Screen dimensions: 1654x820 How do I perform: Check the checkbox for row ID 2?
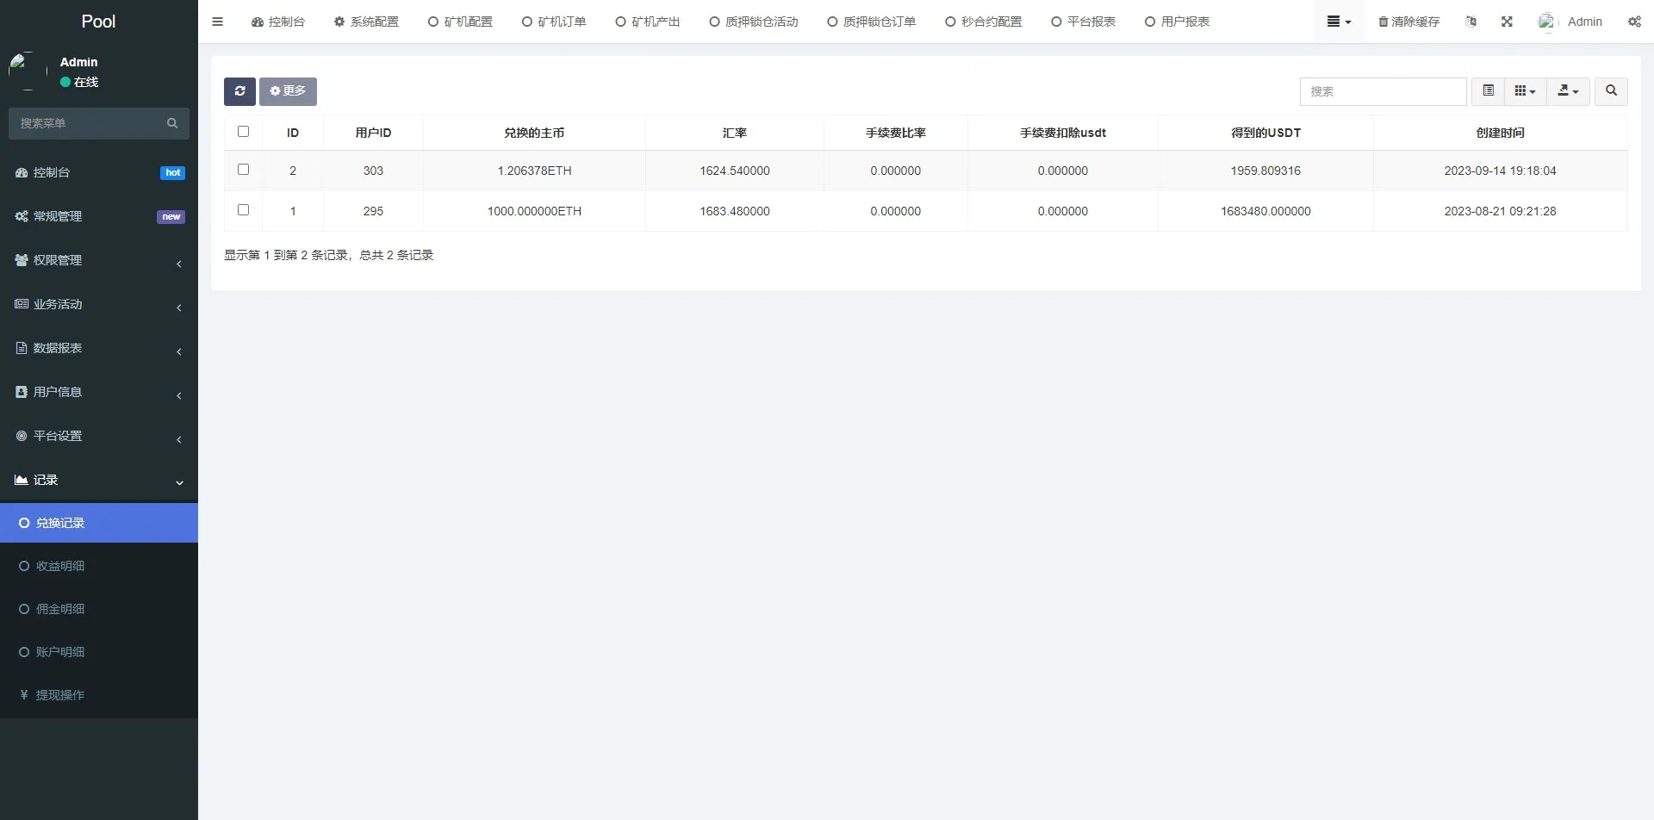point(243,169)
